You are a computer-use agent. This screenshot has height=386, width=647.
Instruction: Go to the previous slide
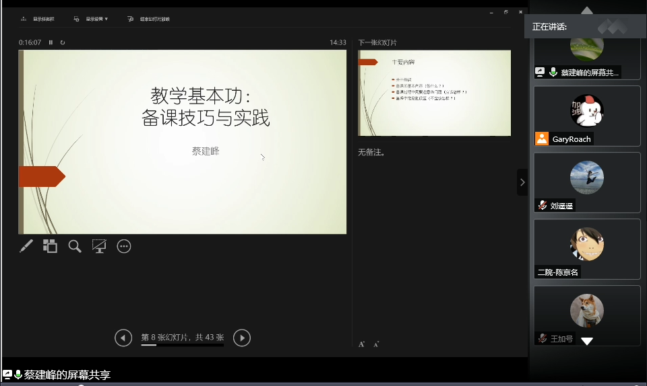point(123,338)
